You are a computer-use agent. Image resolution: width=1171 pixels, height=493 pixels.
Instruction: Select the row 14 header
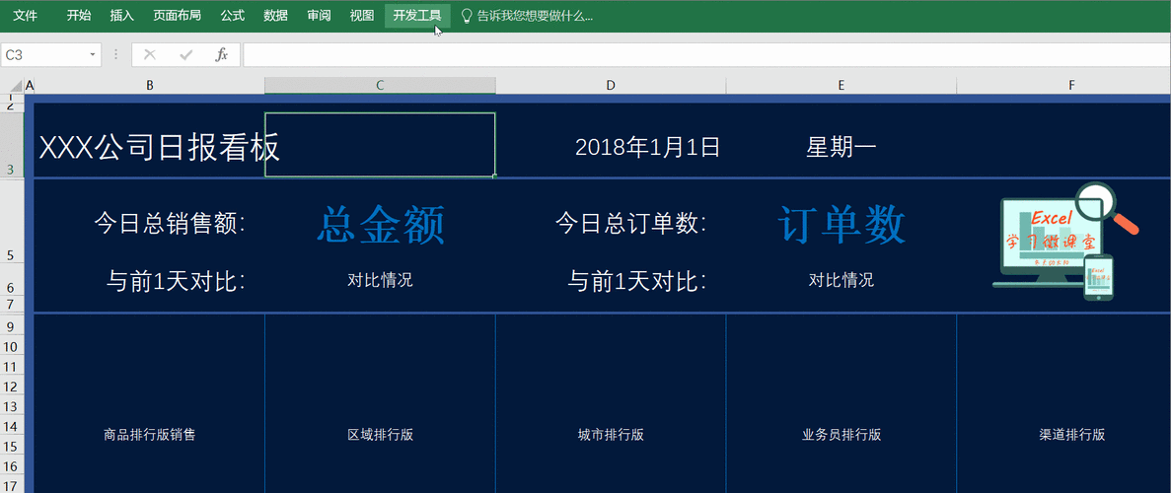point(11,427)
